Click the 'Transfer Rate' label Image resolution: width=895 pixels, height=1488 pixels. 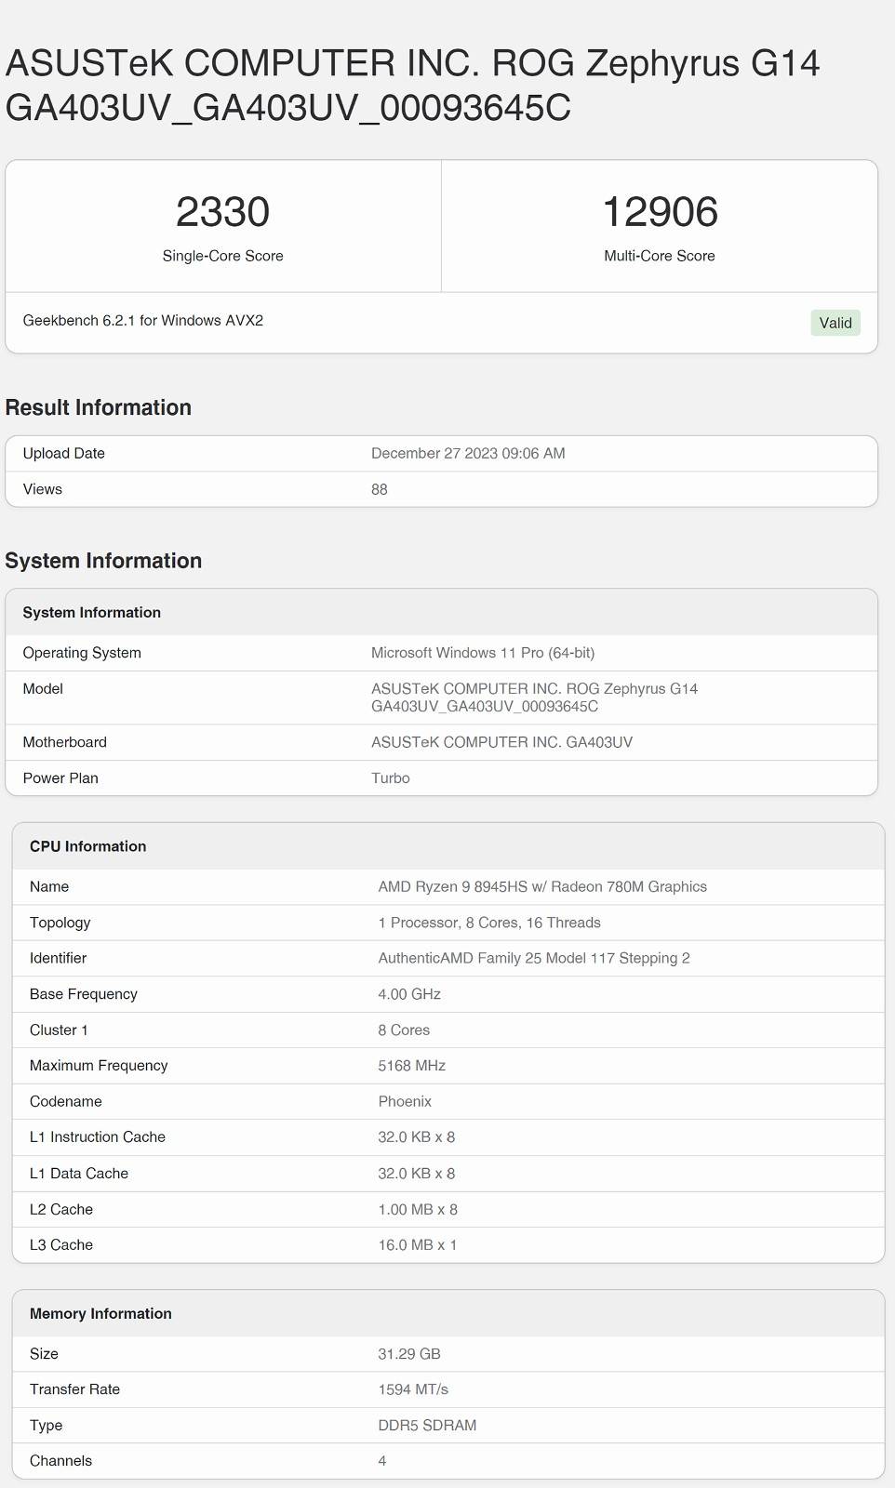click(x=75, y=1389)
